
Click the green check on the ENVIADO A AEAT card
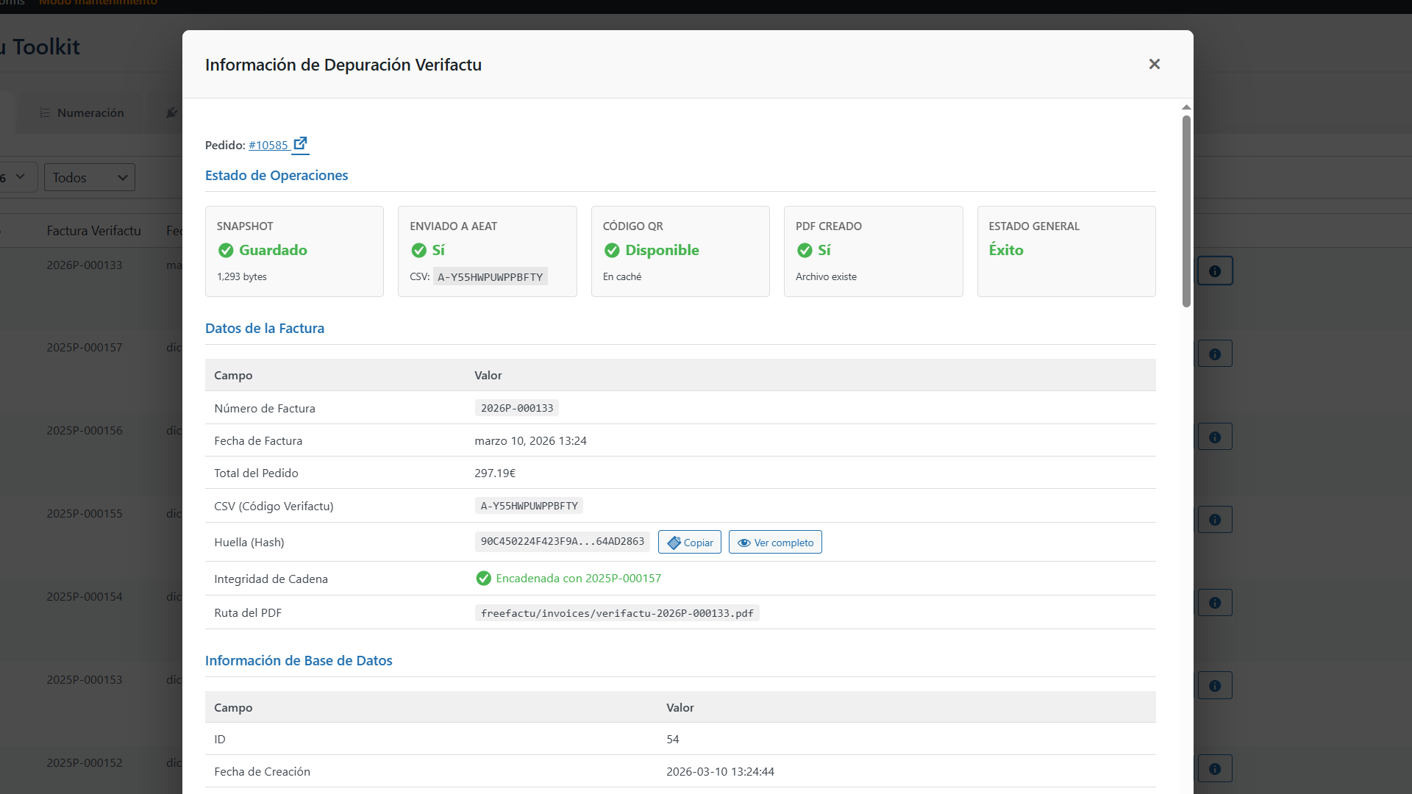[x=418, y=251]
